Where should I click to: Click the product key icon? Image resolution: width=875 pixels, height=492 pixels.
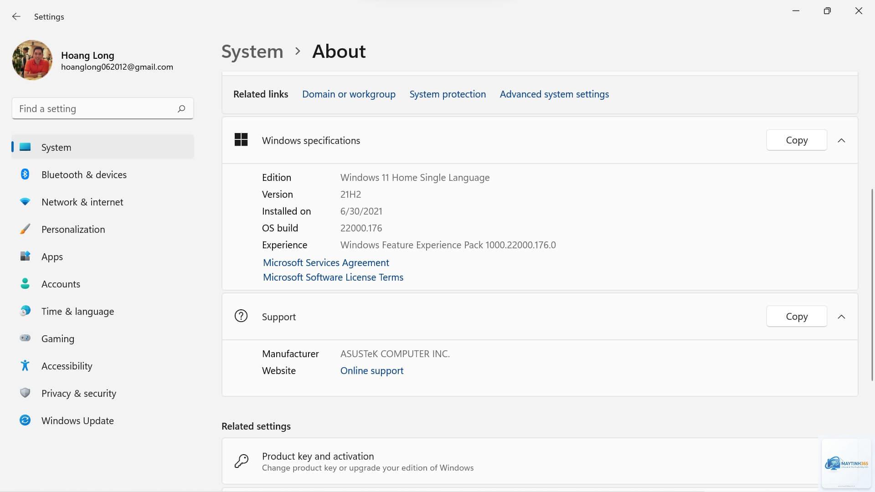pyautogui.click(x=241, y=461)
